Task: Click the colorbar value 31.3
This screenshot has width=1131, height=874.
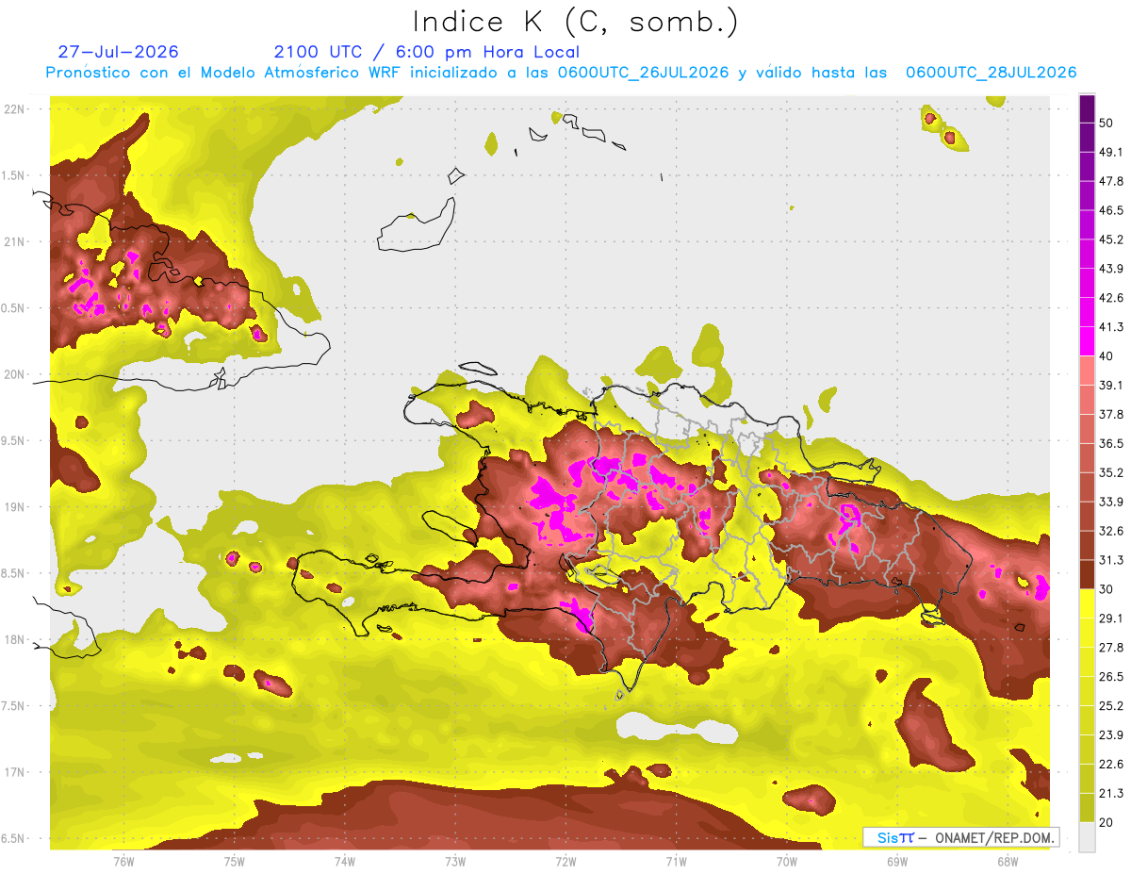Action: click(x=1111, y=560)
